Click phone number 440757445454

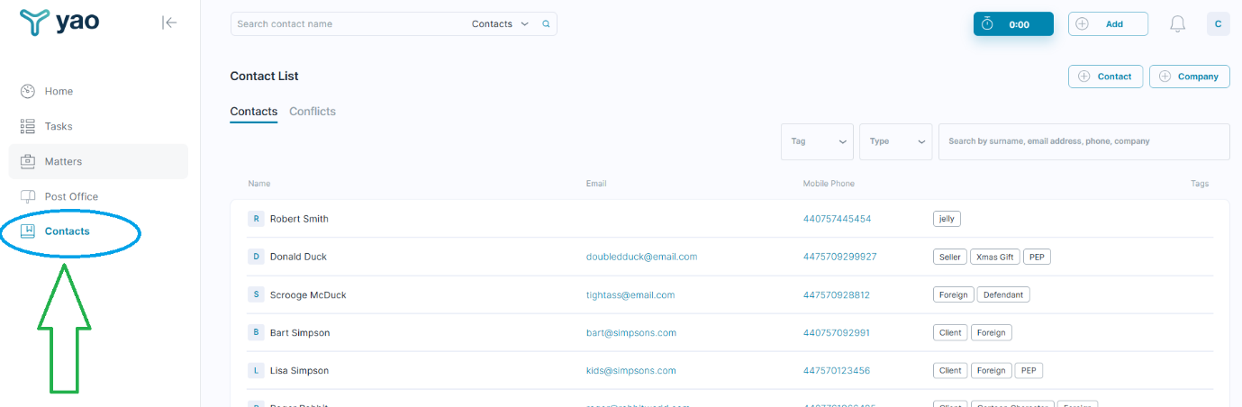tap(837, 219)
